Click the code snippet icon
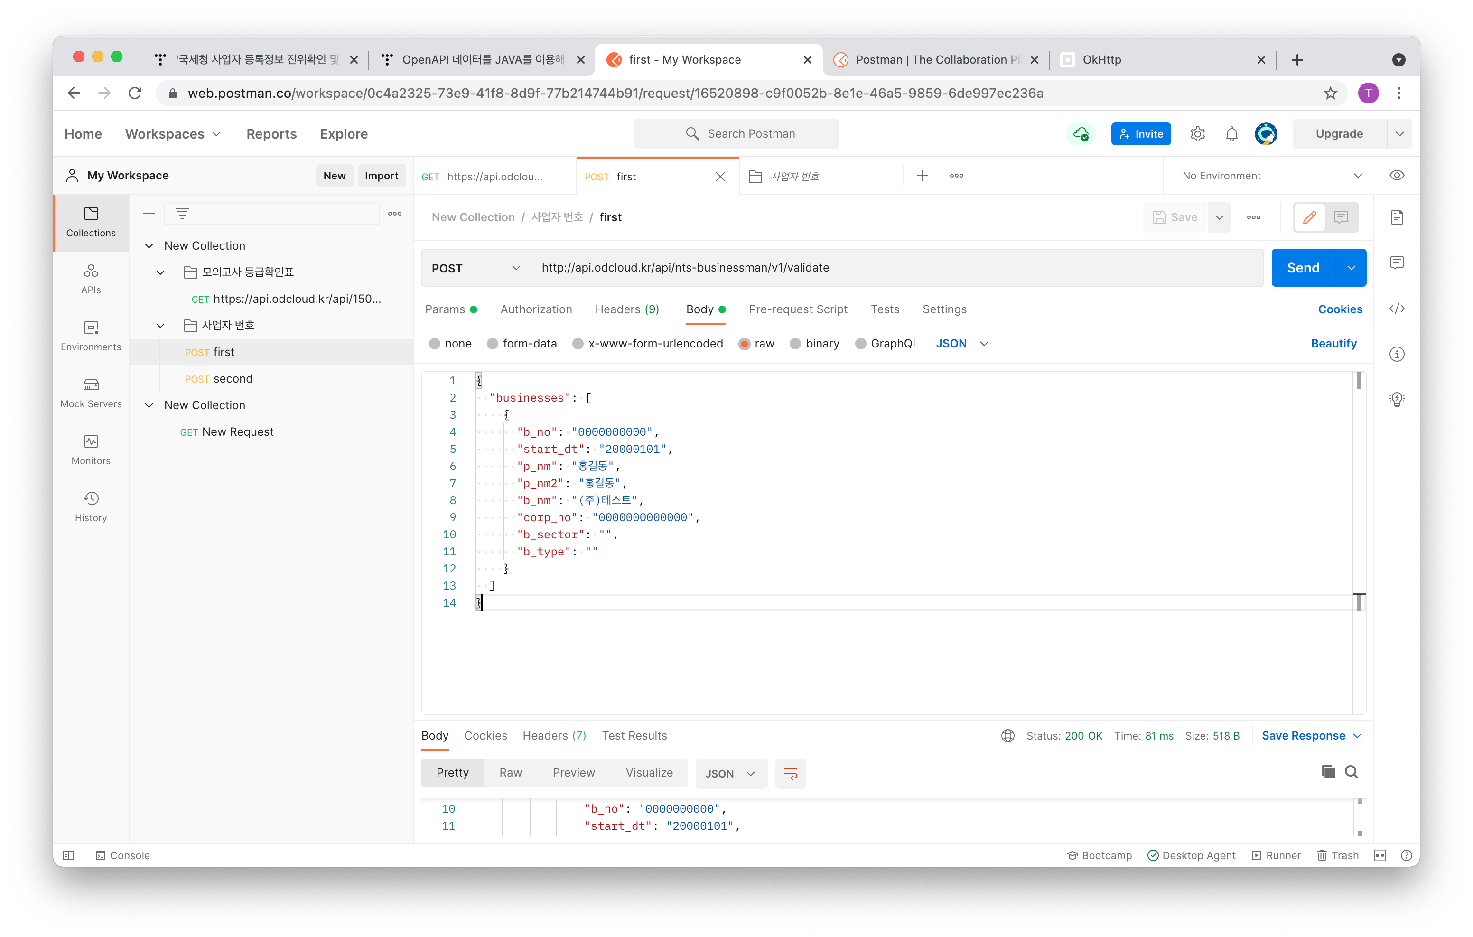 [x=1397, y=309]
